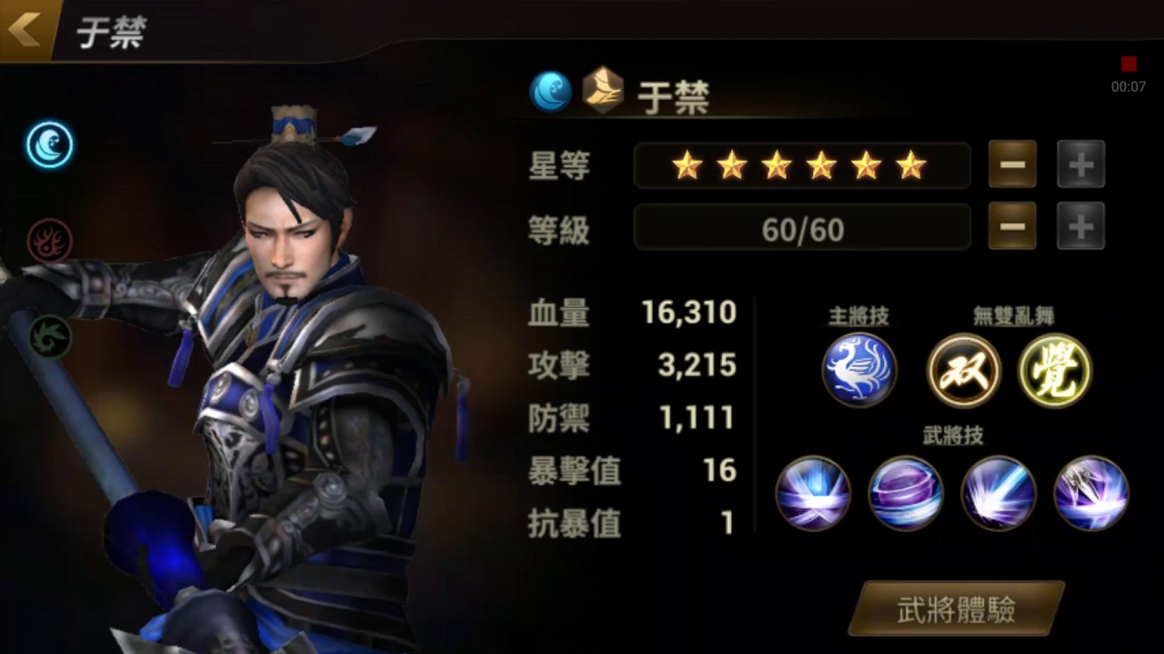Tap the six-star rating bar
1164x654 pixels.
pos(802,165)
